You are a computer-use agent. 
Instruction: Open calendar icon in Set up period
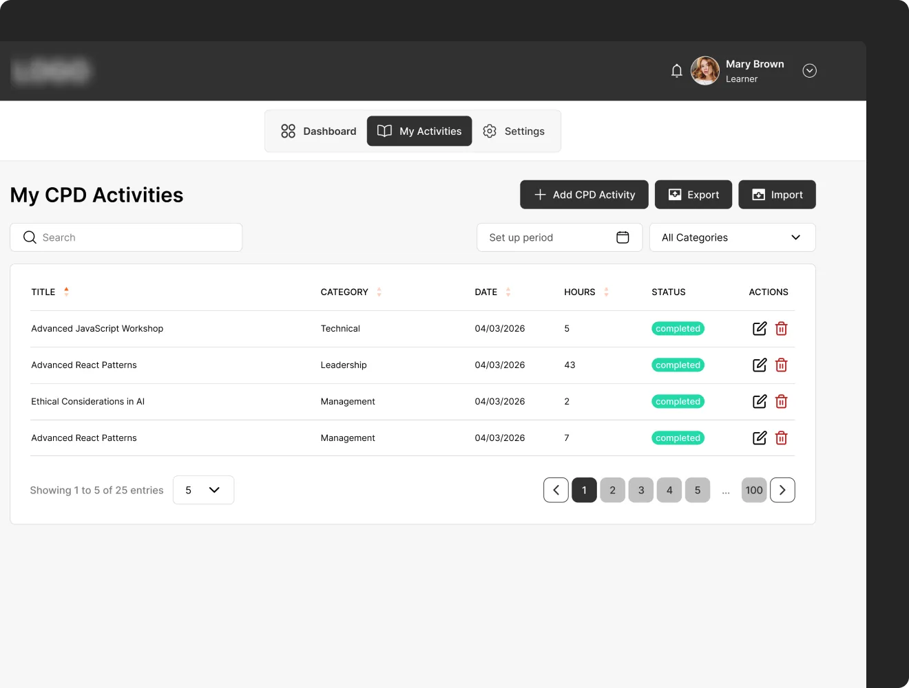coord(623,237)
